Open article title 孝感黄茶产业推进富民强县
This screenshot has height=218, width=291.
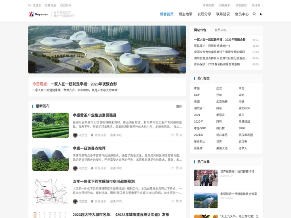click(x=95, y=115)
